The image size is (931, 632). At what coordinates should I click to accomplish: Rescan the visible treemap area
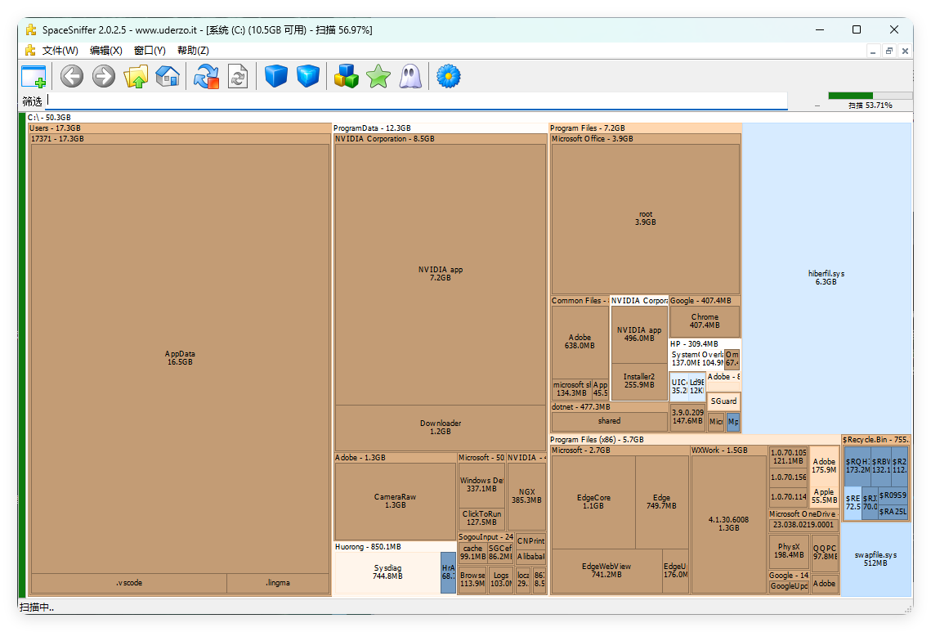205,75
